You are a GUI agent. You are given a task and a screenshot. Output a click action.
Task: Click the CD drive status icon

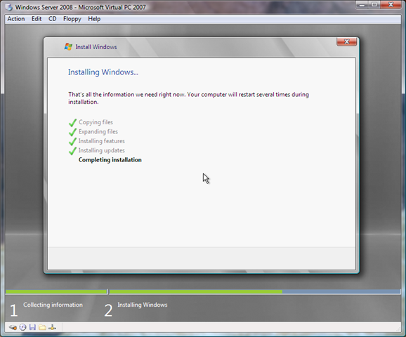tap(22, 327)
